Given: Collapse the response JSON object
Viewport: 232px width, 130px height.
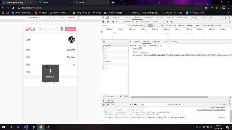Looking at the screenshot, I should click(x=130, y=45).
